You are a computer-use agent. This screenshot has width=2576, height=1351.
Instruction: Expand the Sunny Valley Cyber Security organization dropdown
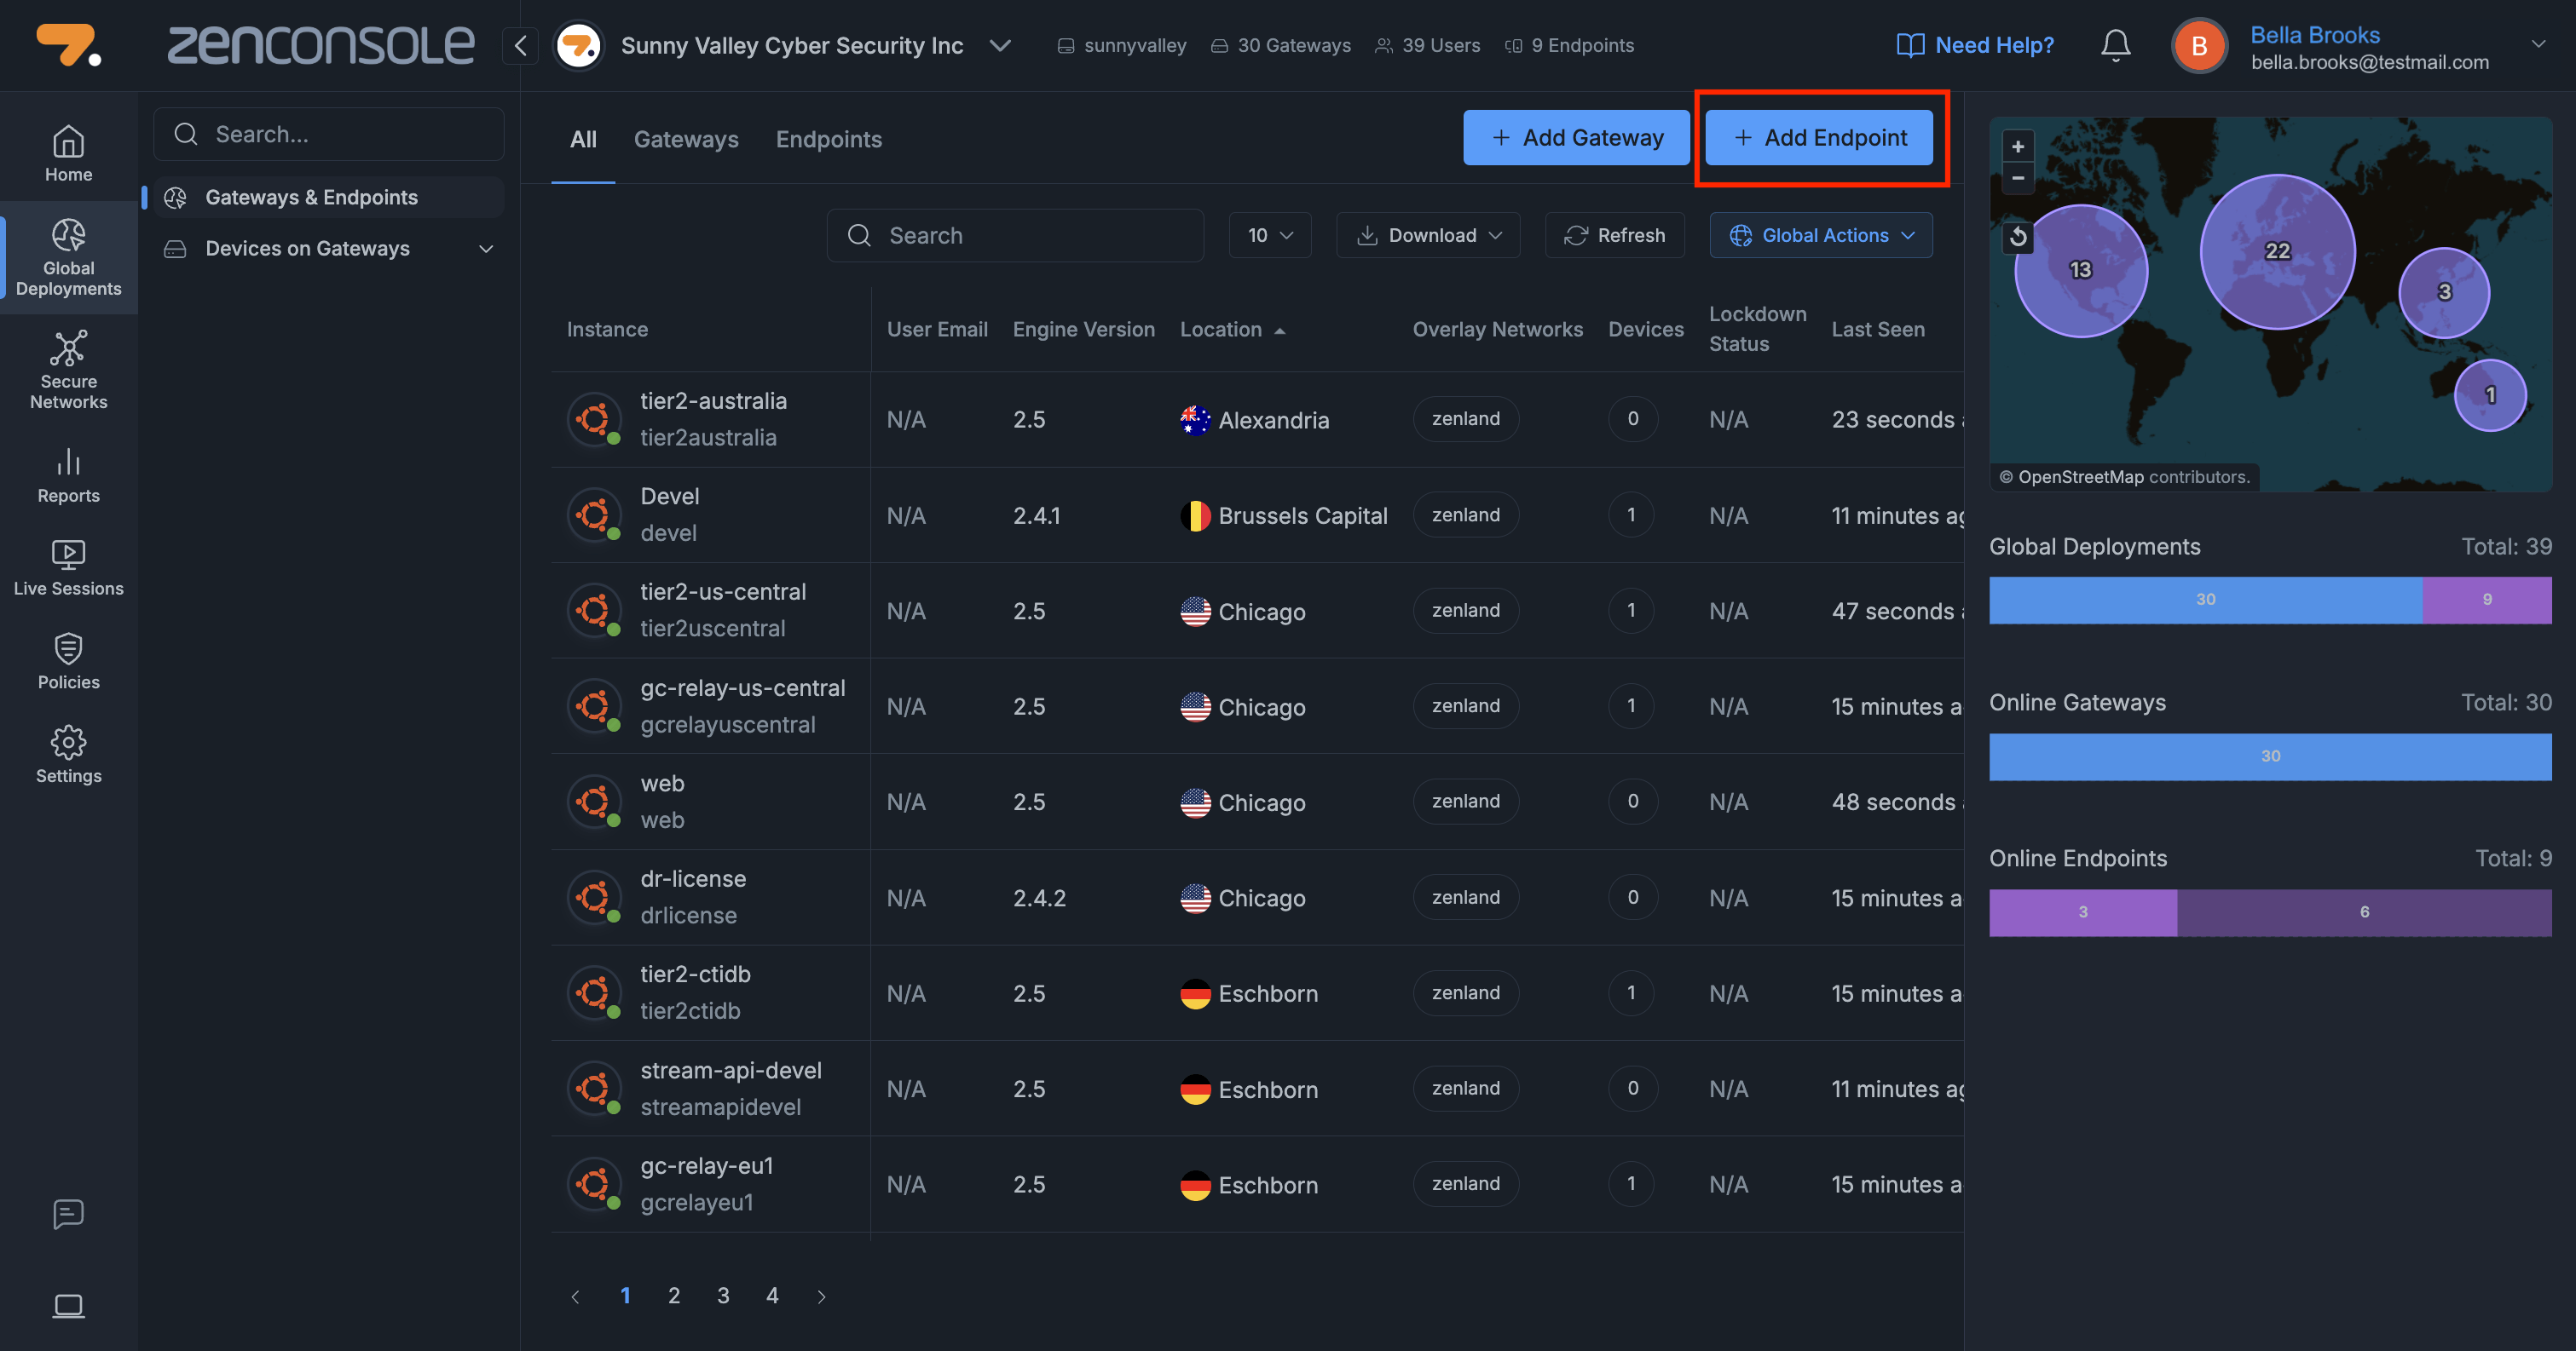[1000, 45]
